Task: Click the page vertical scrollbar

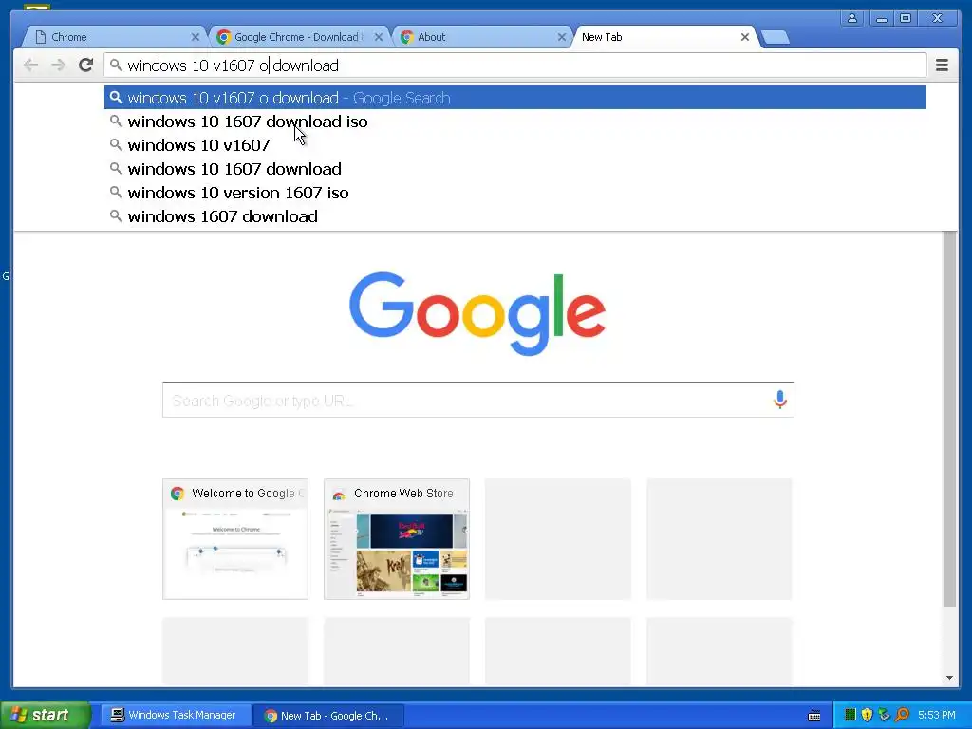Action: point(949,419)
